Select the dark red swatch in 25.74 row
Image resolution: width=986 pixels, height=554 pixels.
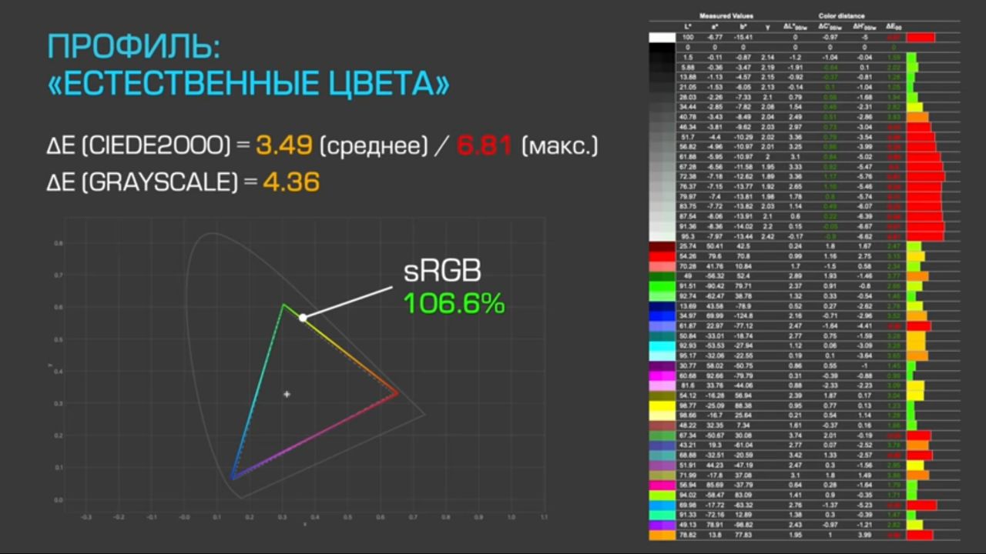[662, 246]
